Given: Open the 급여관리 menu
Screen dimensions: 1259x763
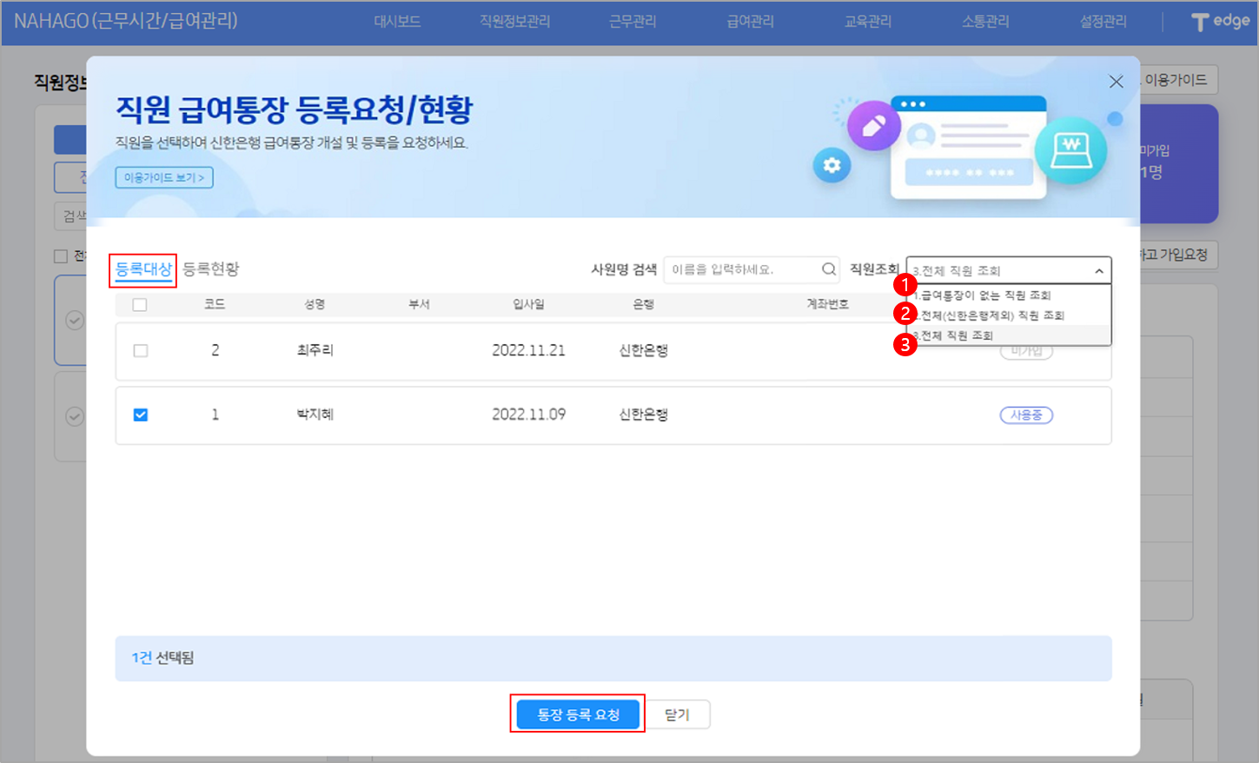Looking at the screenshot, I should (750, 22).
